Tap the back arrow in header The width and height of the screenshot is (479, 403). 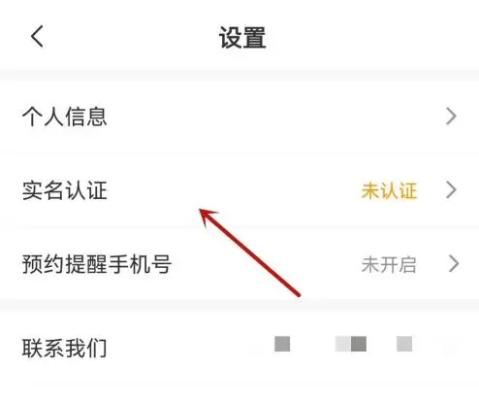click(x=37, y=36)
